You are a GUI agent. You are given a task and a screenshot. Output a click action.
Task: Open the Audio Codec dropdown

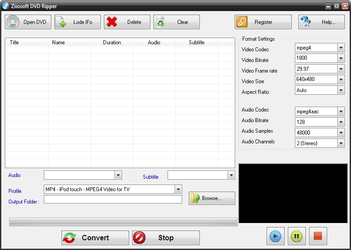tap(341, 112)
